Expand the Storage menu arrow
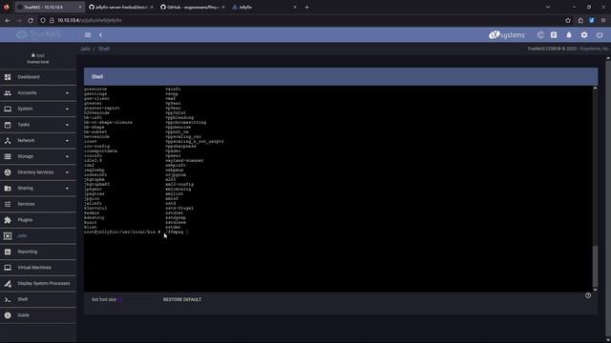This screenshot has height=343, width=611. tap(67, 156)
